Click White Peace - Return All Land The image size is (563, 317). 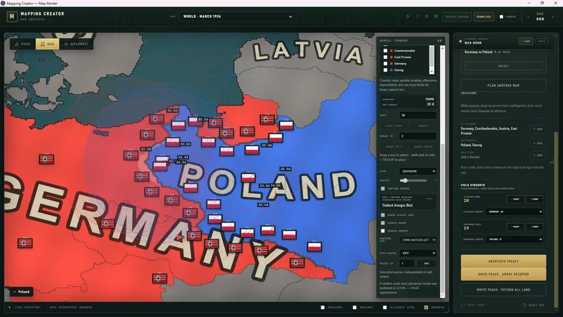[503, 289]
